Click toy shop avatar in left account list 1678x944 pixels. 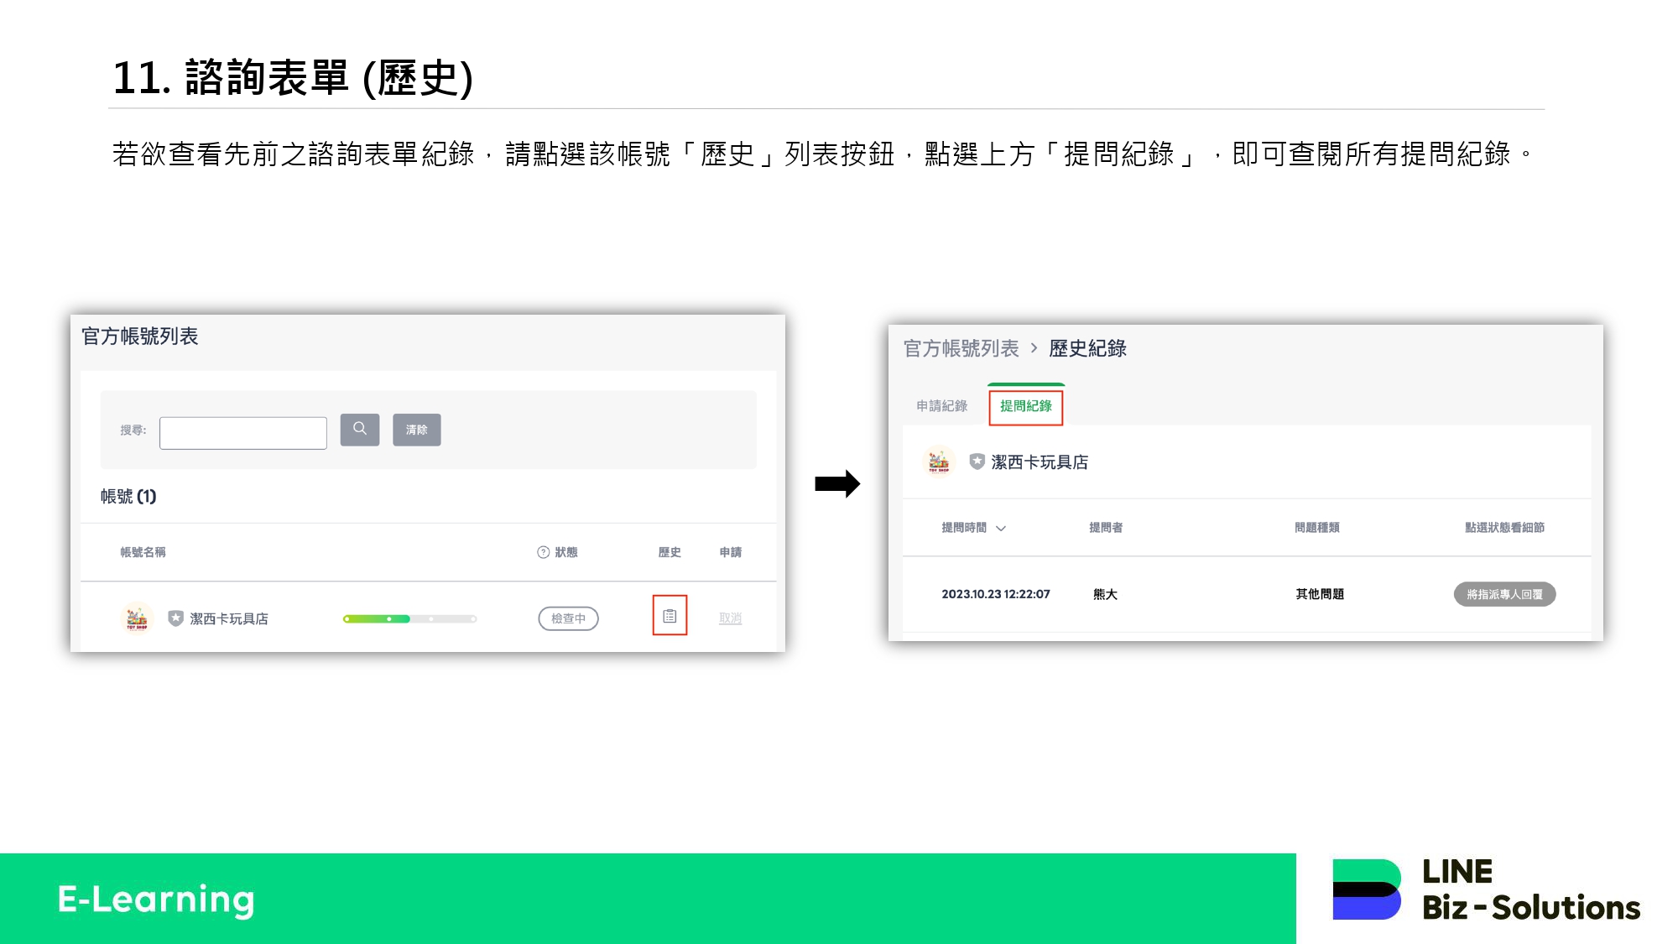[x=137, y=618]
